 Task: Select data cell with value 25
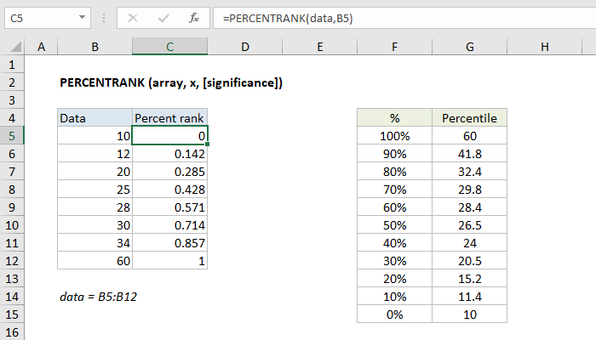[95, 190]
